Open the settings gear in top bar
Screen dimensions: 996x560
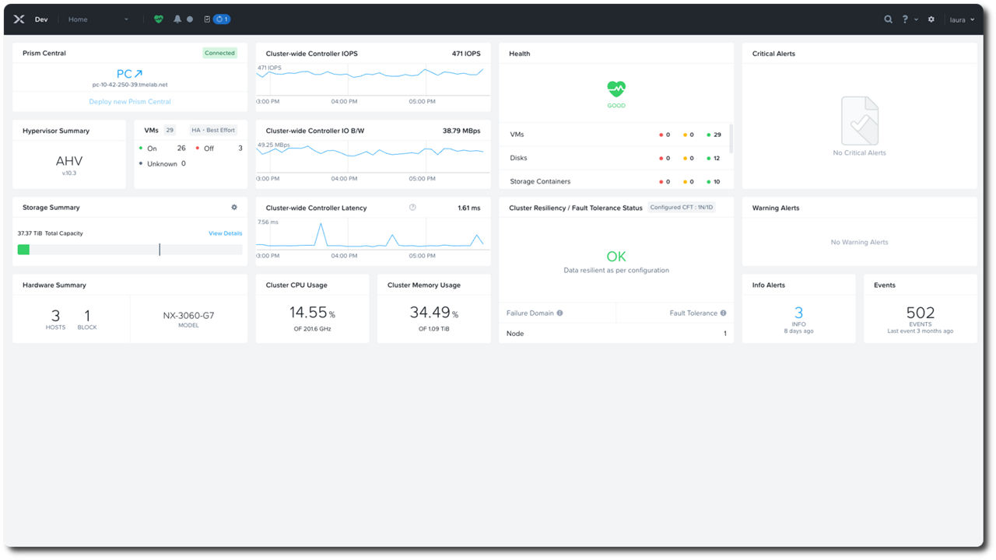pyautogui.click(x=931, y=19)
